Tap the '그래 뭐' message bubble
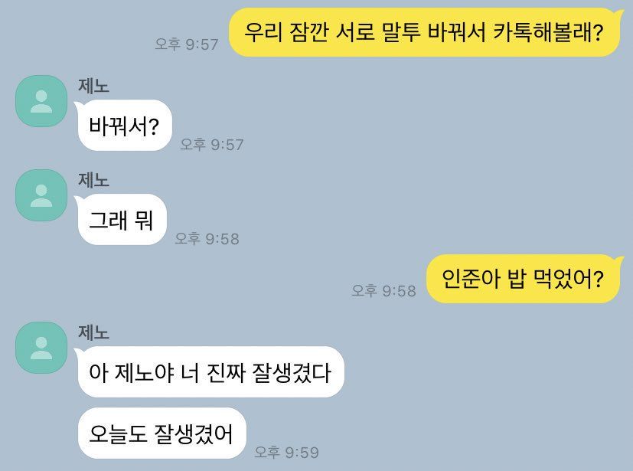The height and width of the screenshot is (471, 633). pos(122,219)
